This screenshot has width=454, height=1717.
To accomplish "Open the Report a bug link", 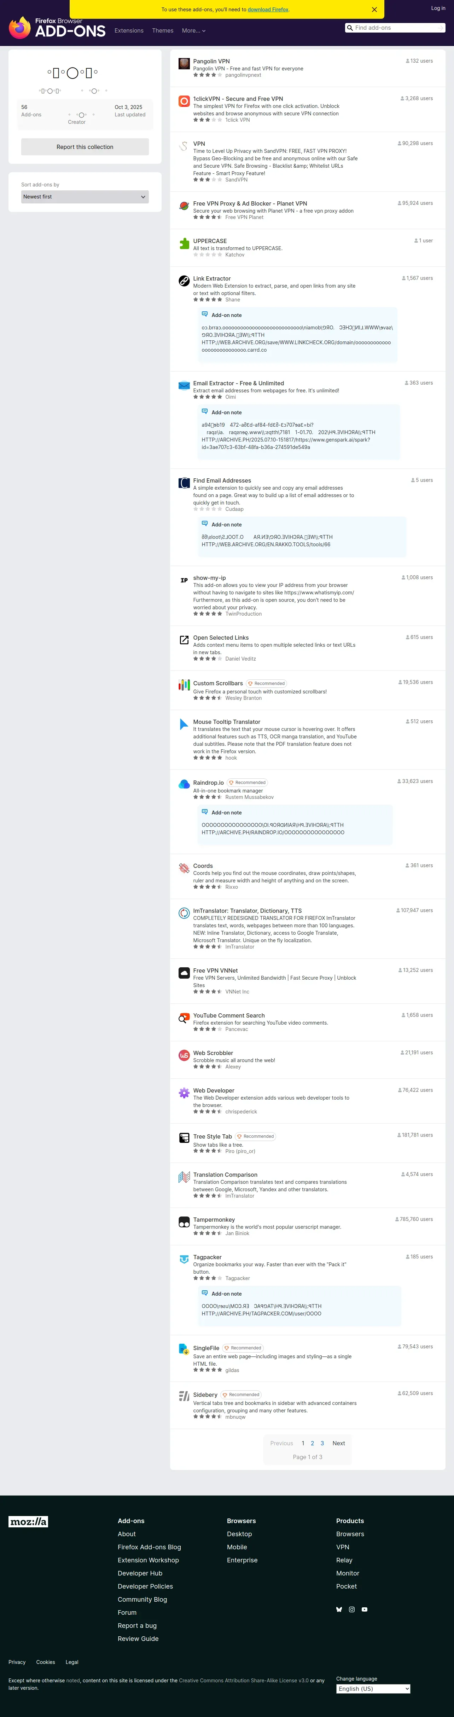I will (x=137, y=1625).
